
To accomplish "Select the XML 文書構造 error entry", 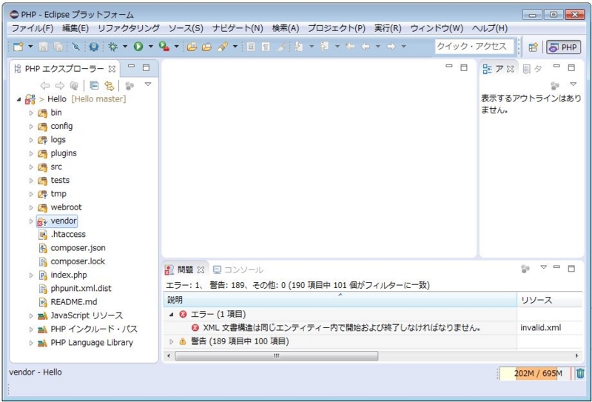I will [342, 327].
